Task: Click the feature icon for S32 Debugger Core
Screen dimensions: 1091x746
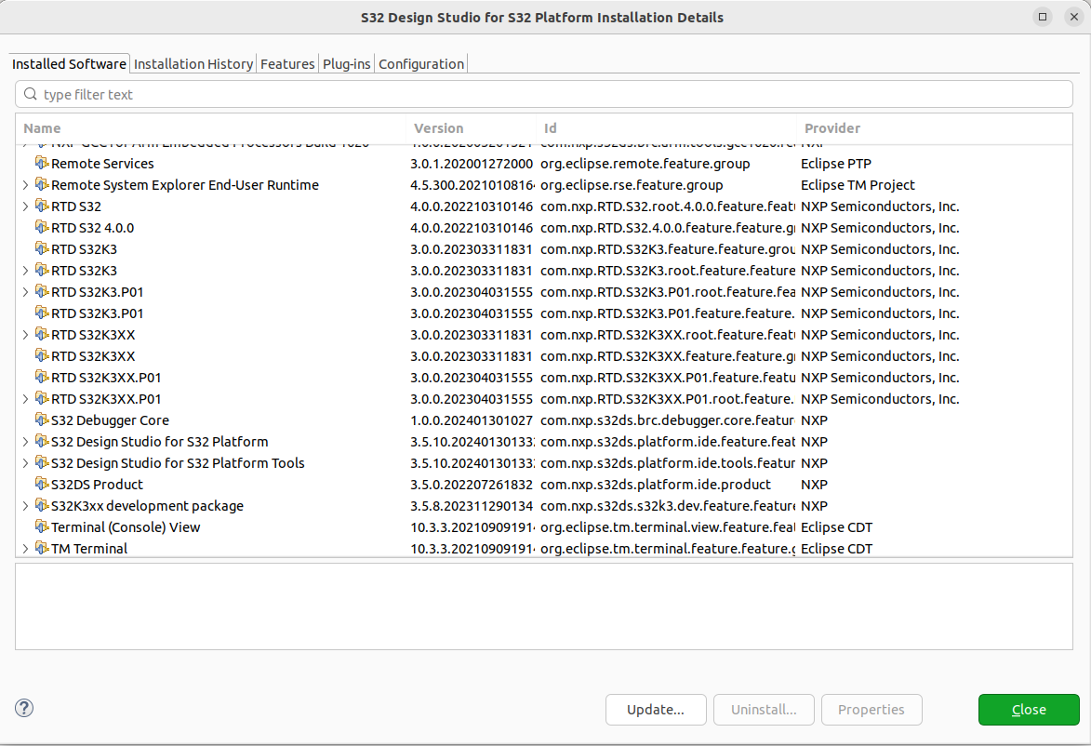Action: (42, 420)
